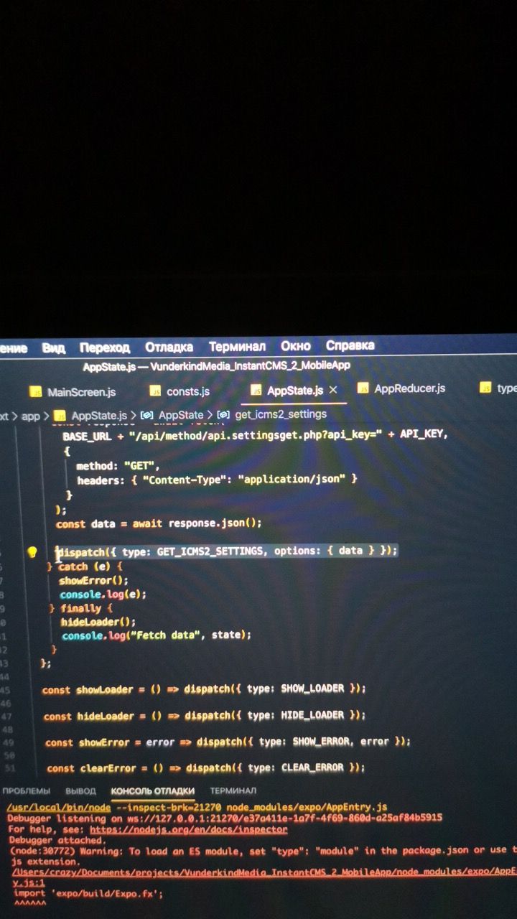Open the nodejs.org inspector docs link
This screenshot has width=517, height=919.
pos(189,829)
